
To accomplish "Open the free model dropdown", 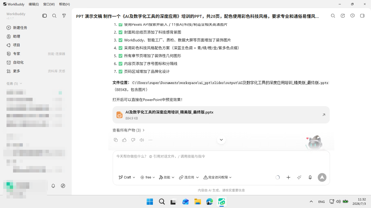I will click(148, 177).
